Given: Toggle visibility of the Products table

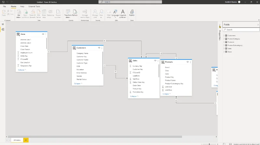Looking at the screenshot, I should (x=188, y=62).
